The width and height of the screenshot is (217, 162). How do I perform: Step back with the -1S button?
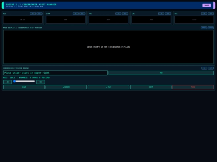point(8,82)
